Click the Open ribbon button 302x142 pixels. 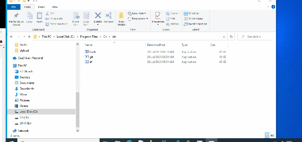click(173, 14)
